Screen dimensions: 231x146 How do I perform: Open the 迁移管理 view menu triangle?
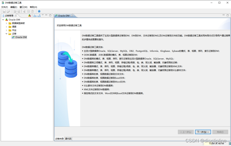(x=43, y=15)
